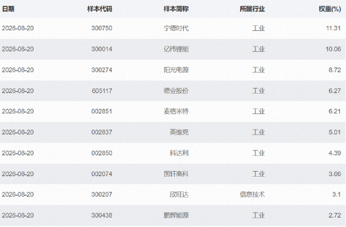Select the 所属行业 column header
346x227 pixels.
click(252, 9)
